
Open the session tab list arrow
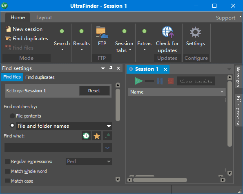coord(229,69)
